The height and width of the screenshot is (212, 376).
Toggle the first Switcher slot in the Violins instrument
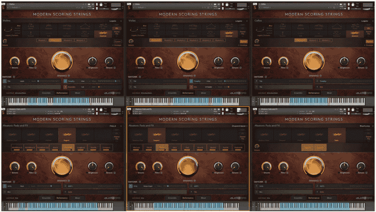4,81
